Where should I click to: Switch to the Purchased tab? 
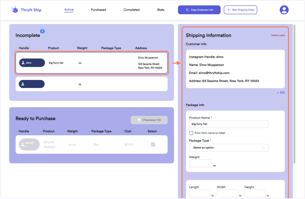[98, 10]
